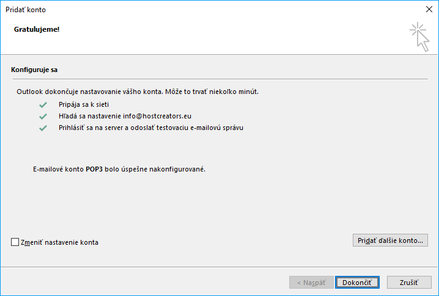Viewport: 439px width, 296px height.
Task: Click the bold POP3 word in success message
Action: [94, 169]
